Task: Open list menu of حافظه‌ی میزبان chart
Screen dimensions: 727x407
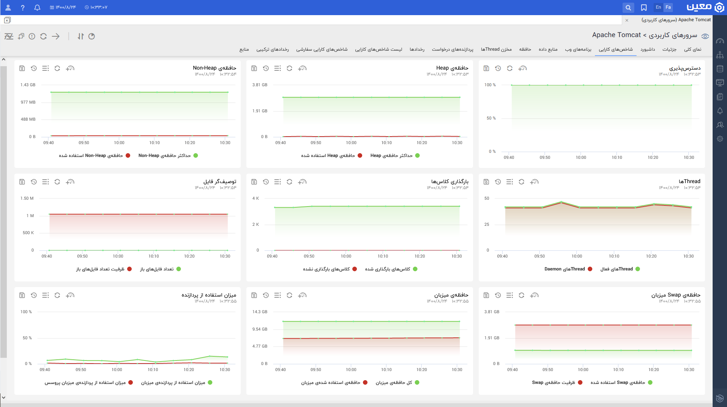Action: (x=277, y=295)
